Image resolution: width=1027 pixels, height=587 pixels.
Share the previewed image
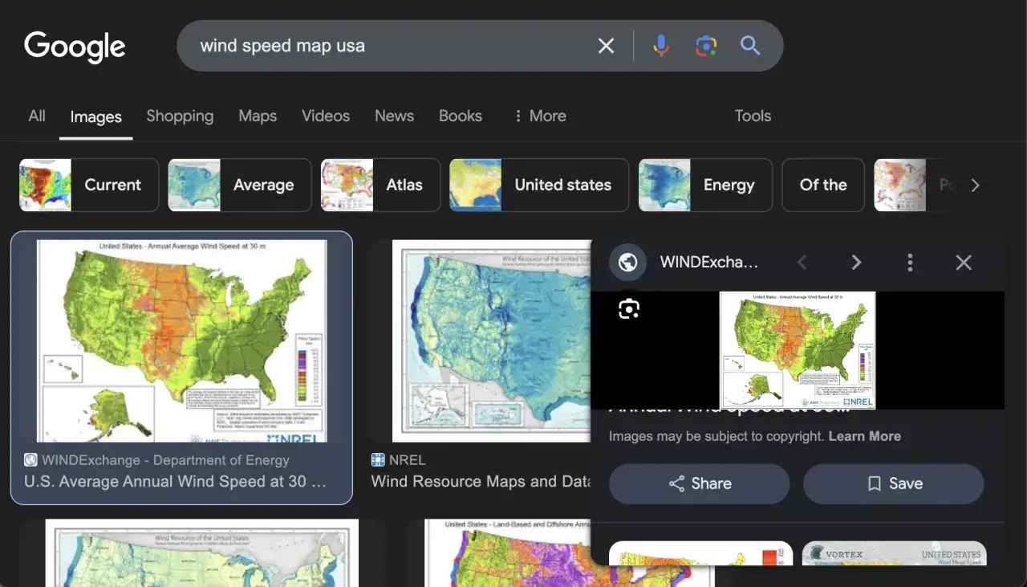click(x=700, y=483)
